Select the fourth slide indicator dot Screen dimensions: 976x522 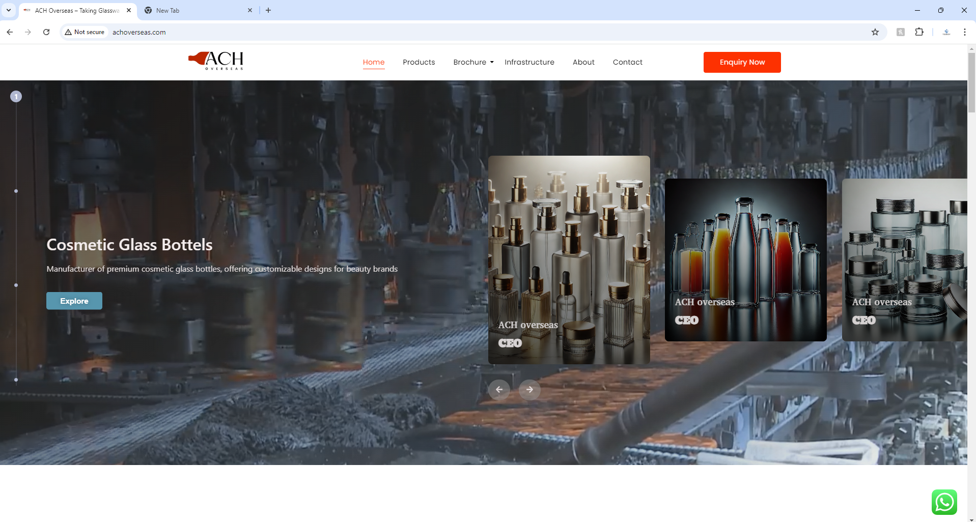click(x=16, y=380)
